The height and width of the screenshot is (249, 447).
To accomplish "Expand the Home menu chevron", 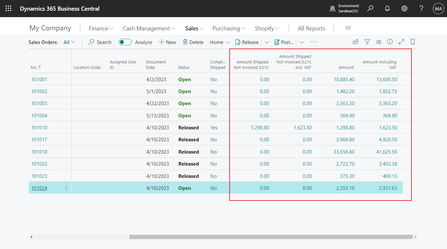I will tap(227, 42).
